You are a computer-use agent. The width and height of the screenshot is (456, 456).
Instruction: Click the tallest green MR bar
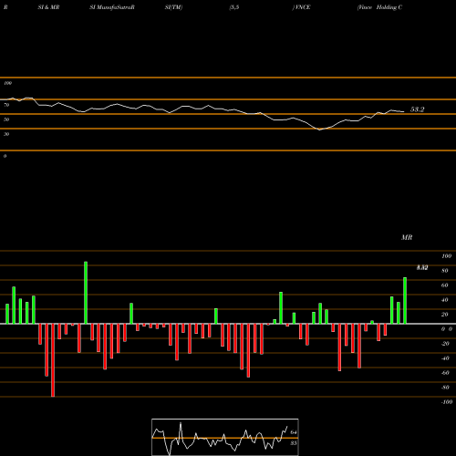click(x=86, y=293)
